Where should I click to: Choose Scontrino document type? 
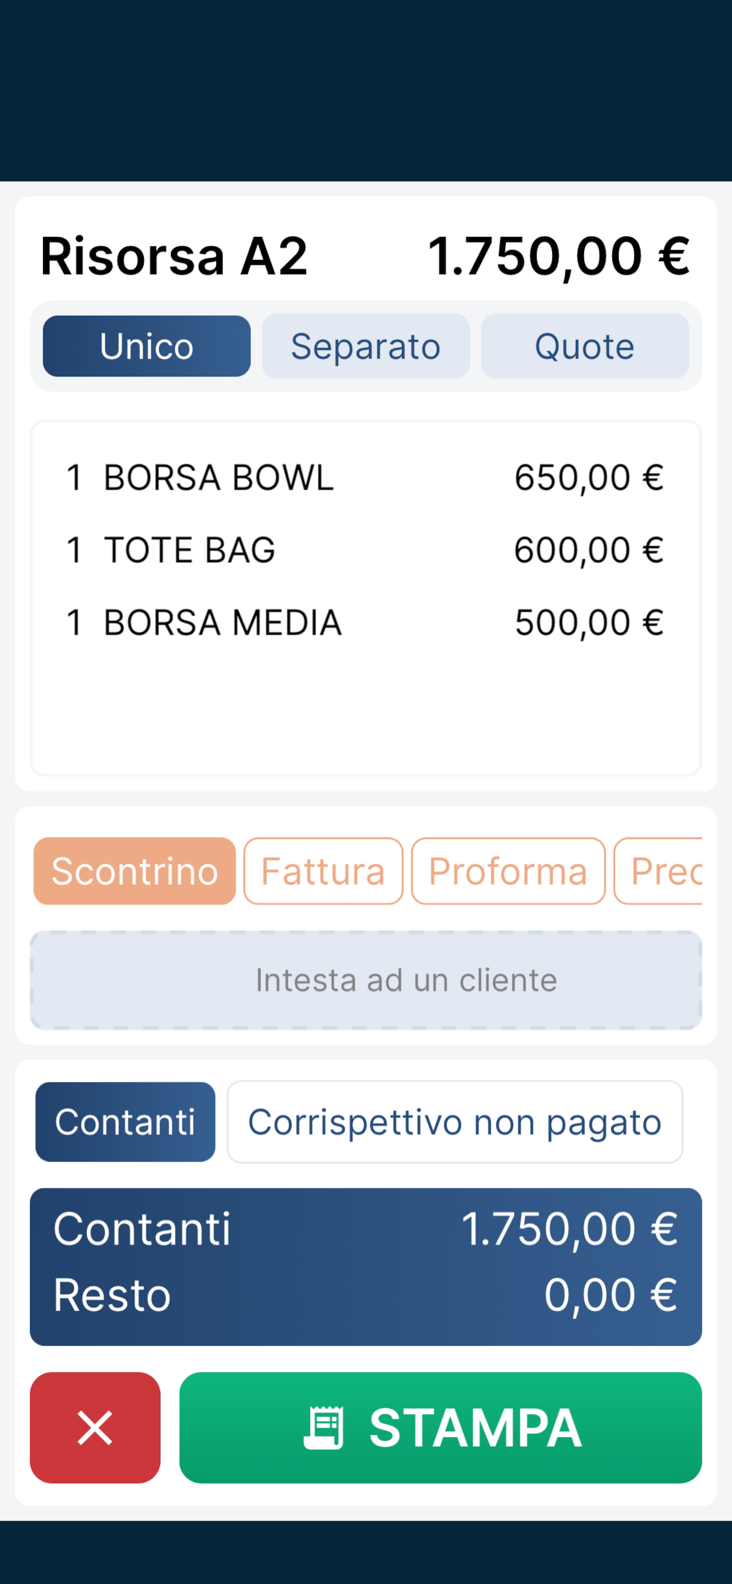135,871
